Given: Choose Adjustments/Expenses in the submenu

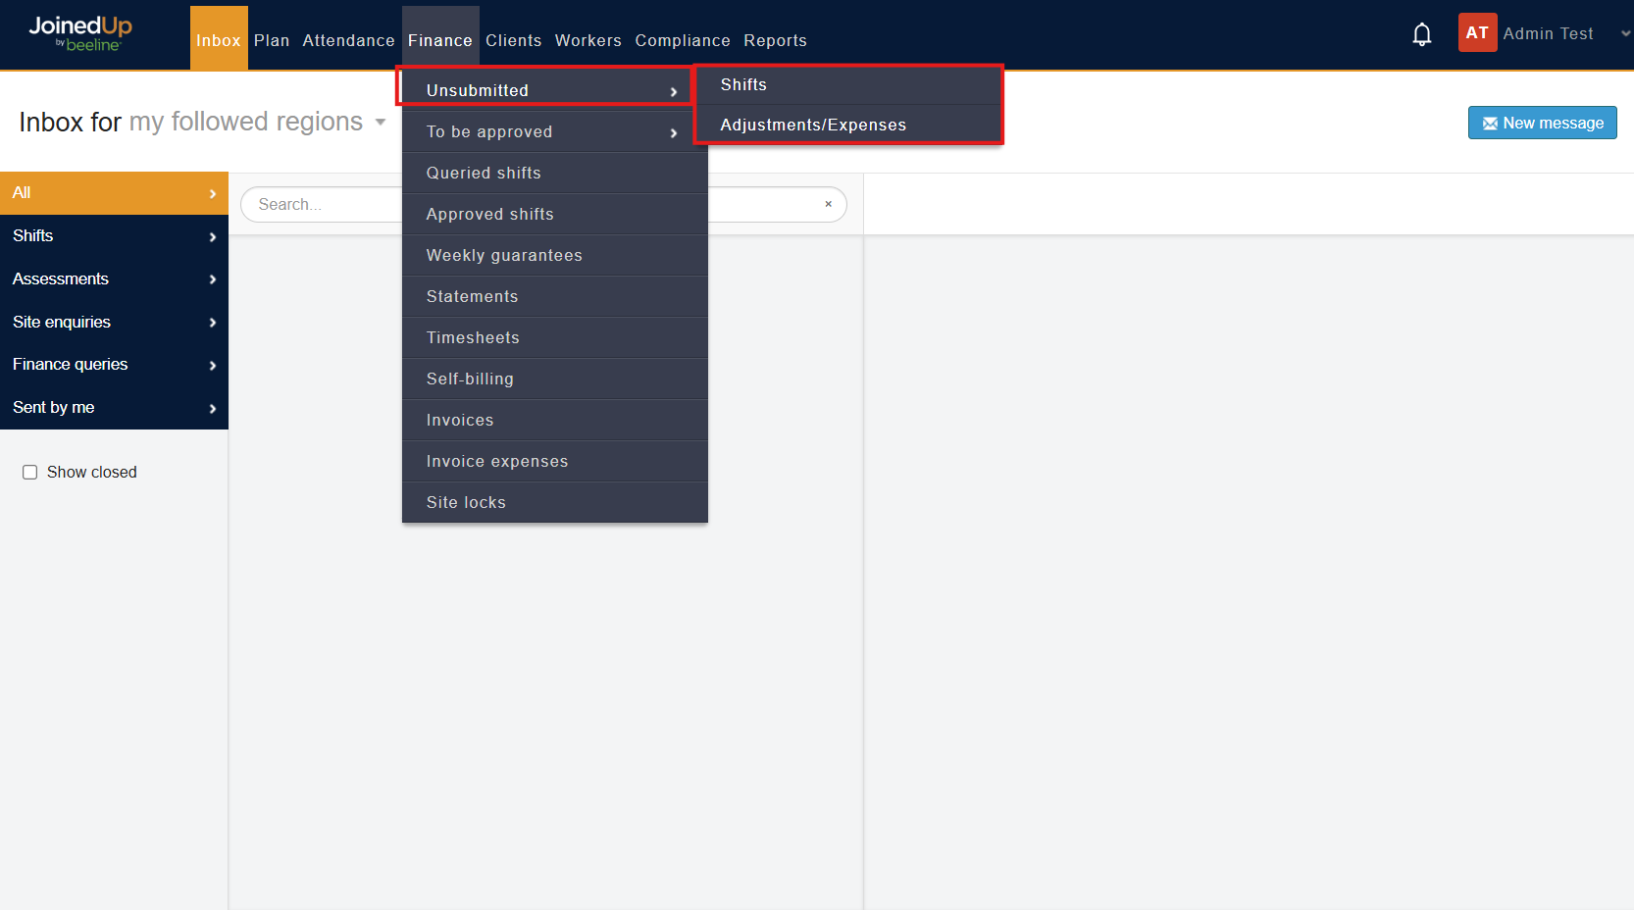Looking at the screenshot, I should click(848, 125).
